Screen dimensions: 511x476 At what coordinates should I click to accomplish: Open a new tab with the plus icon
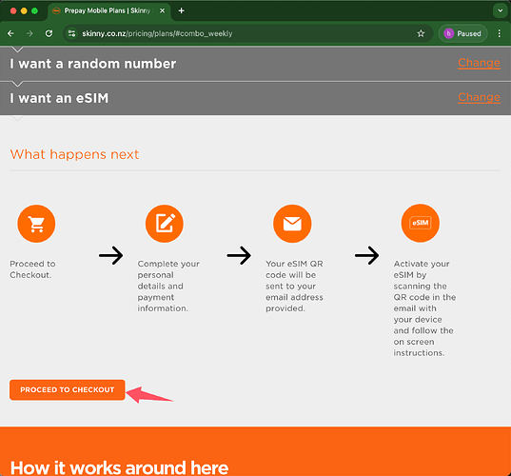(x=181, y=10)
